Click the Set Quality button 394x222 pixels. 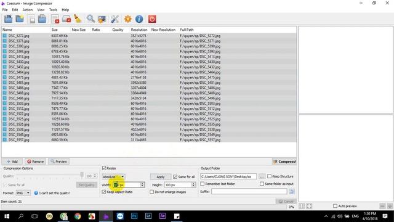click(x=86, y=185)
